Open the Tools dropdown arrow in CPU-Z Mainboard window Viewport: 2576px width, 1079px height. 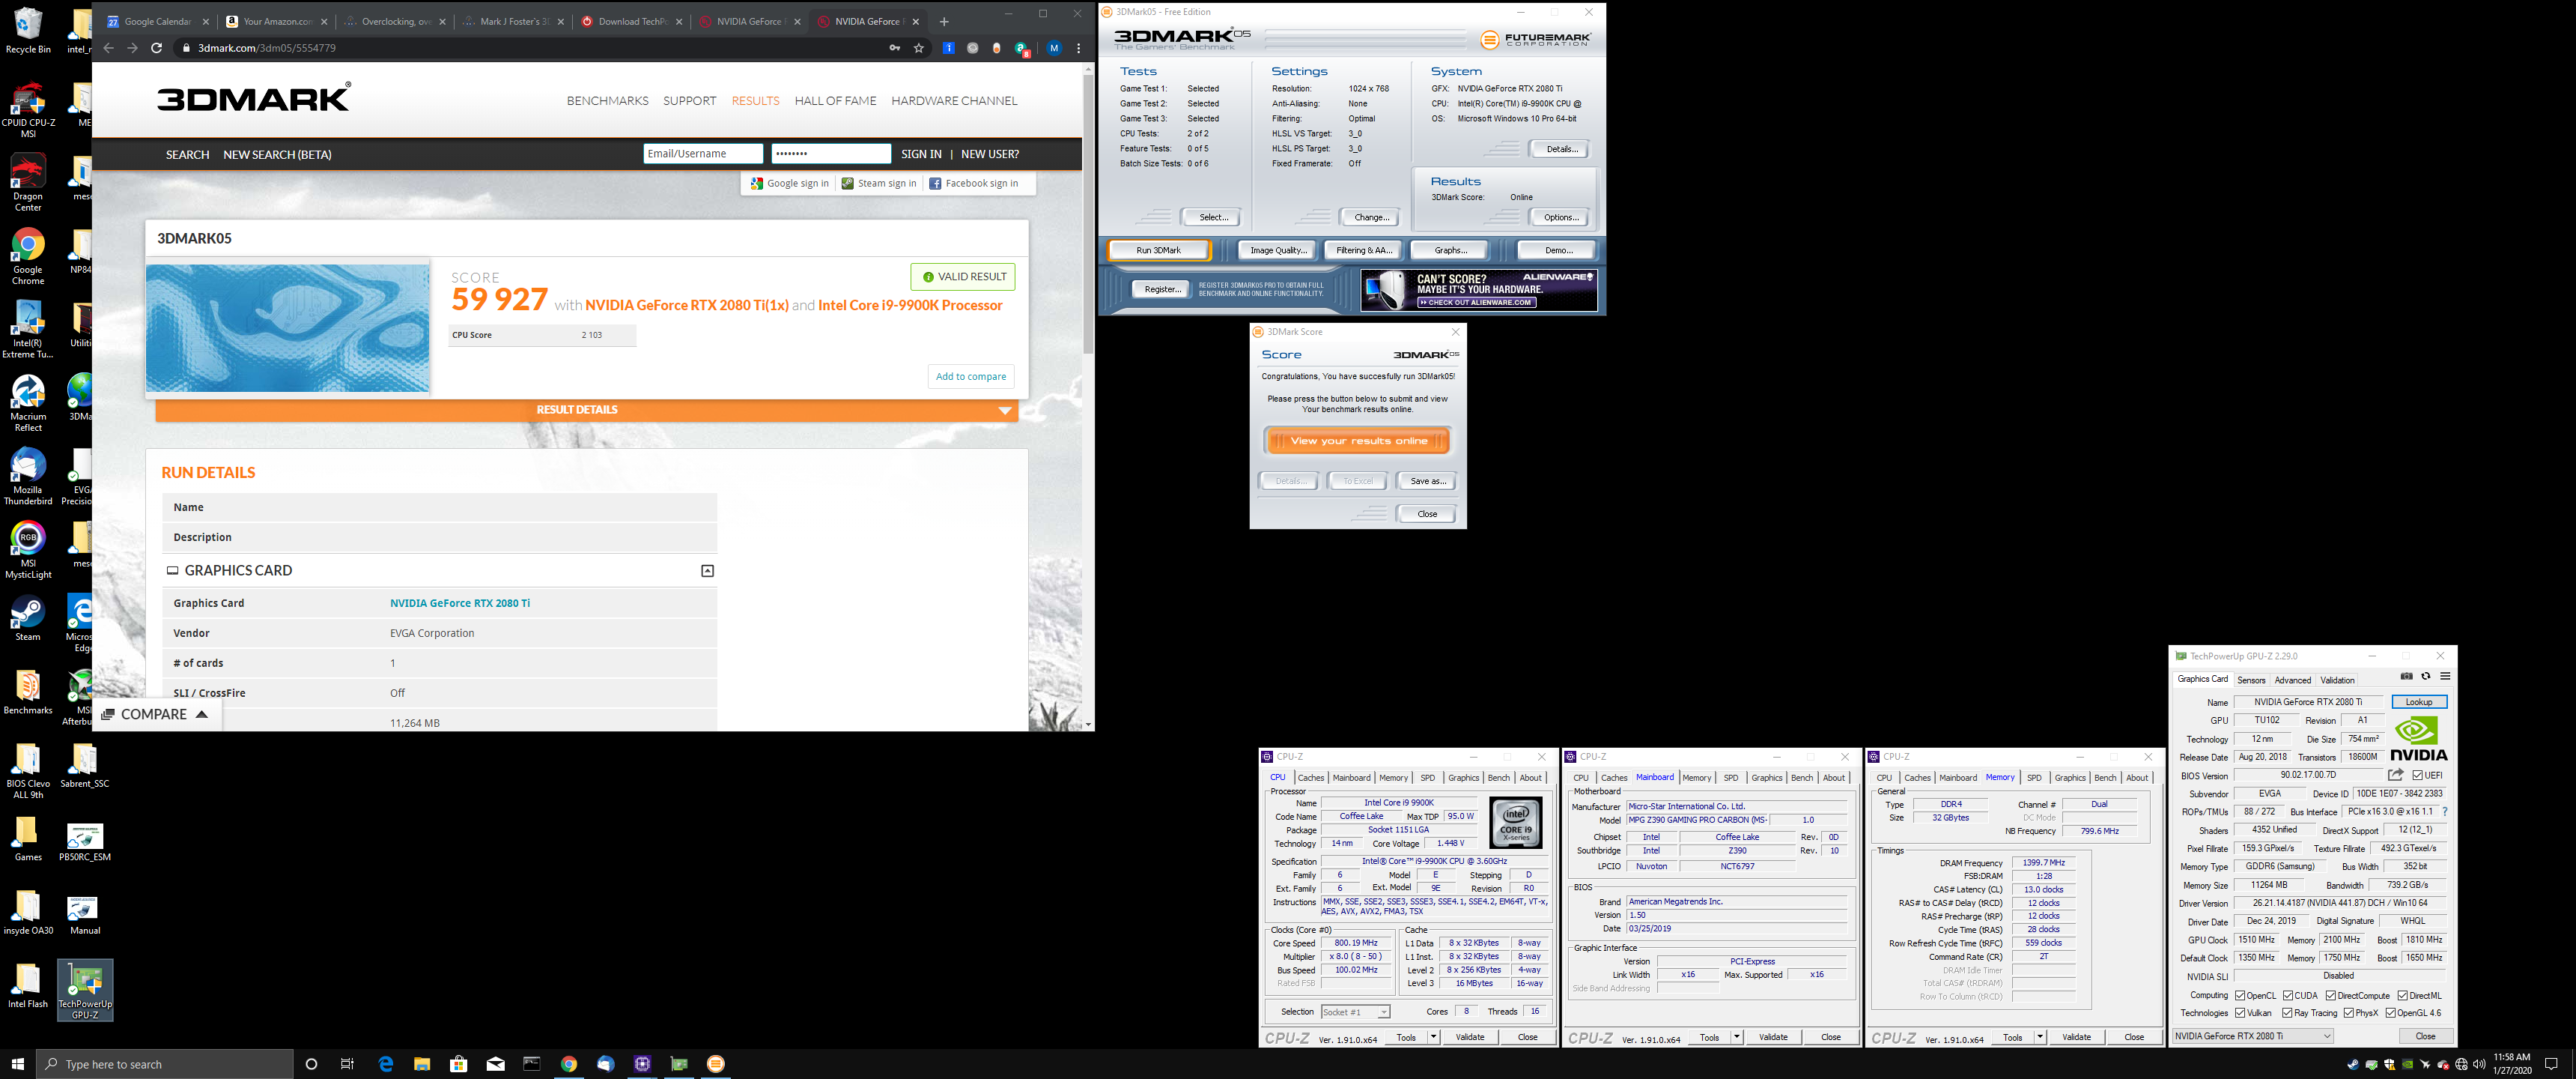point(1737,1037)
